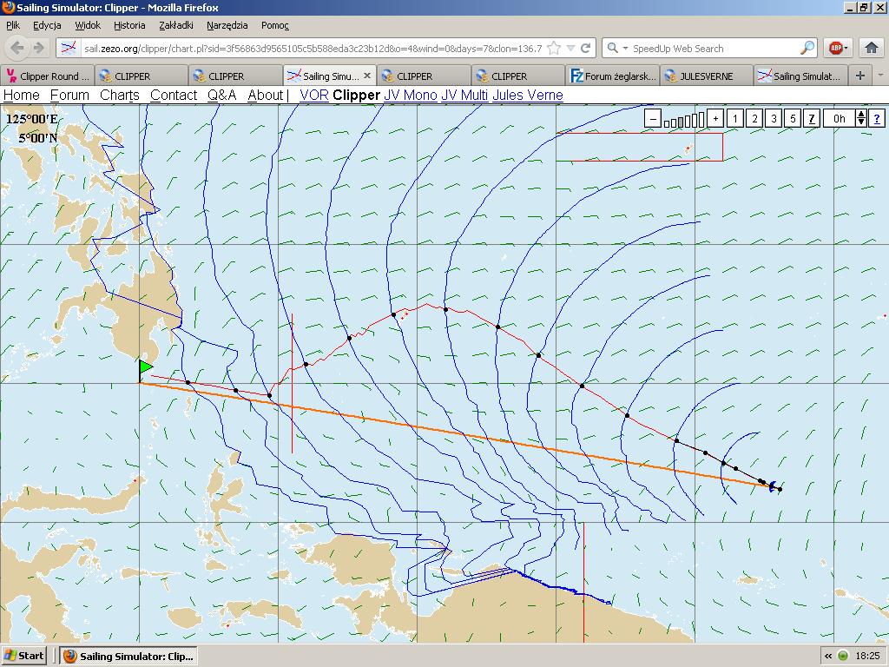Open the Zakładki menu

pyautogui.click(x=176, y=25)
